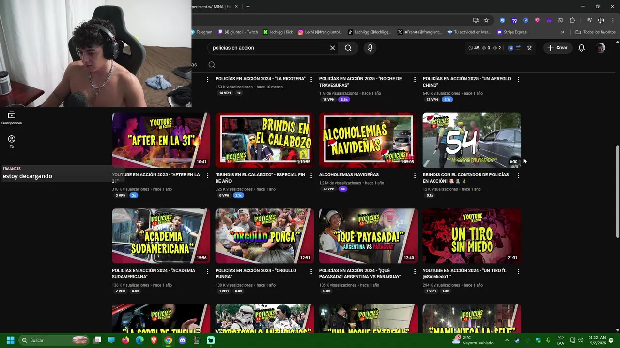This screenshot has height=348, width=620.
Task: Open the Tú profile sidebar icon
Action: click(12, 142)
